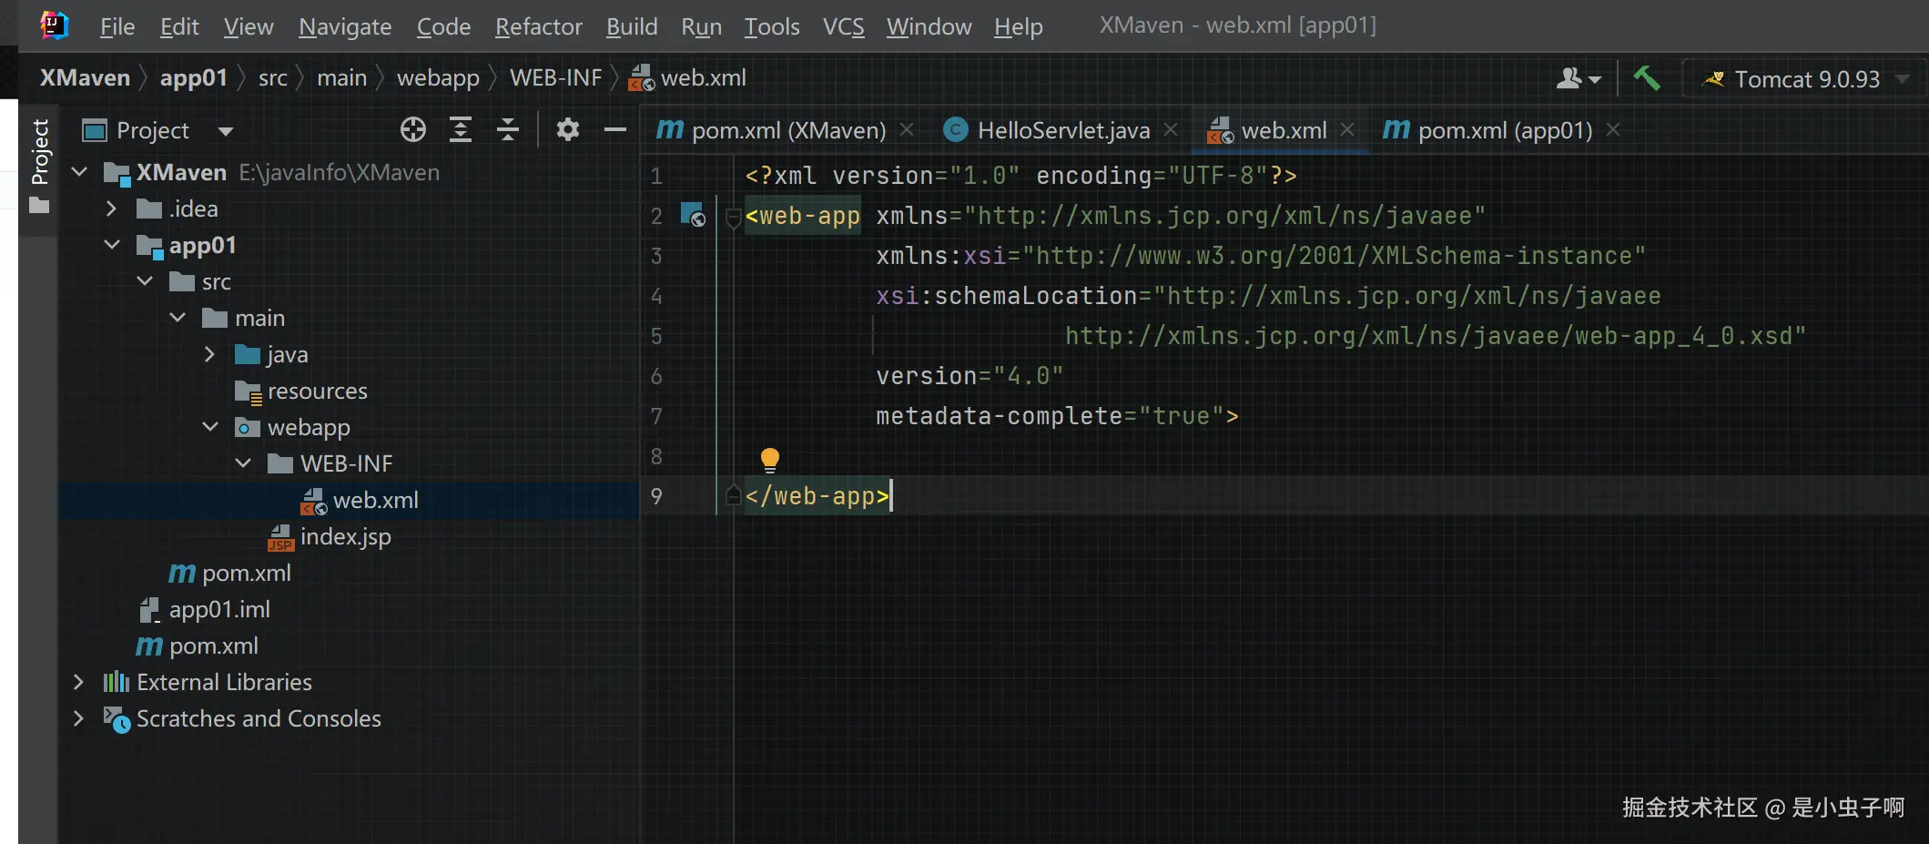The width and height of the screenshot is (1929, 844).
Task: Collapse the main folder
Action: 178,318
